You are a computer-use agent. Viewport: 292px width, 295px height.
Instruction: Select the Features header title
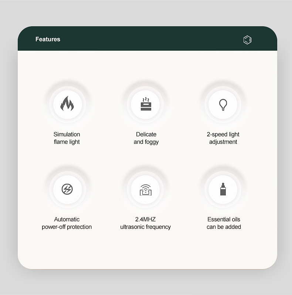[x=48, y=39]
